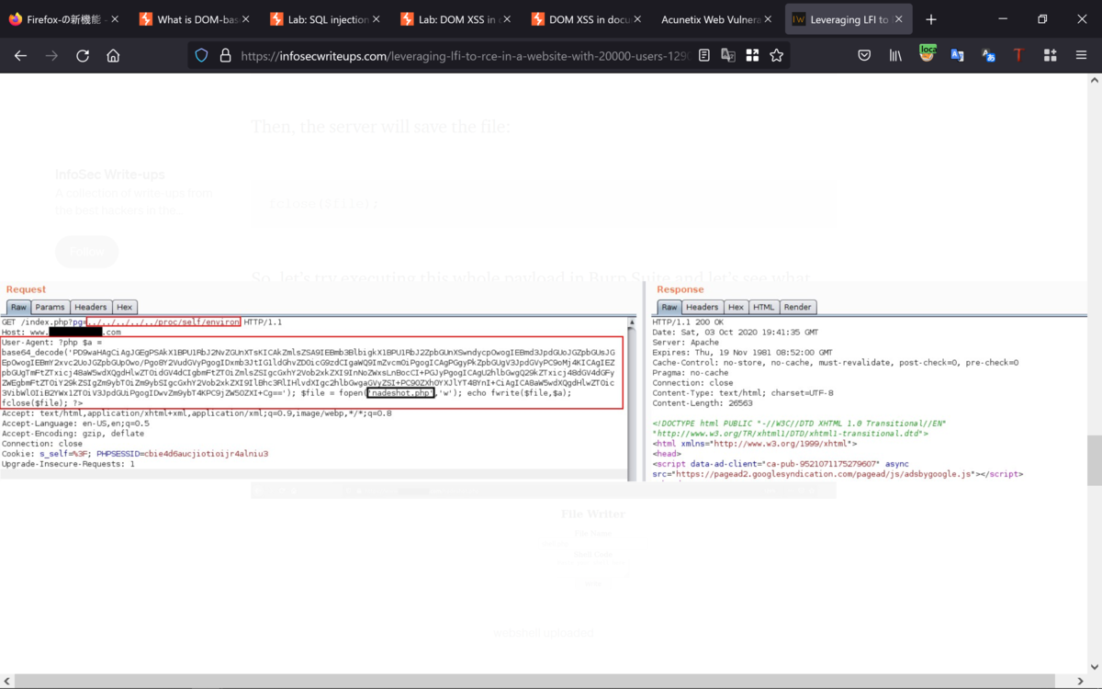Switch to the Firefox-の新機能 tab
Image resolution: width=1102 pixels, height=689 pixels.
64,19
